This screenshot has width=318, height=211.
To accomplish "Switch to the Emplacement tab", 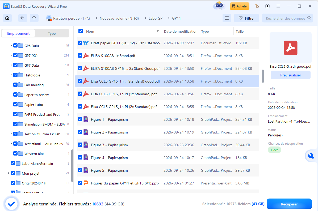I will [x=18, y=33].
